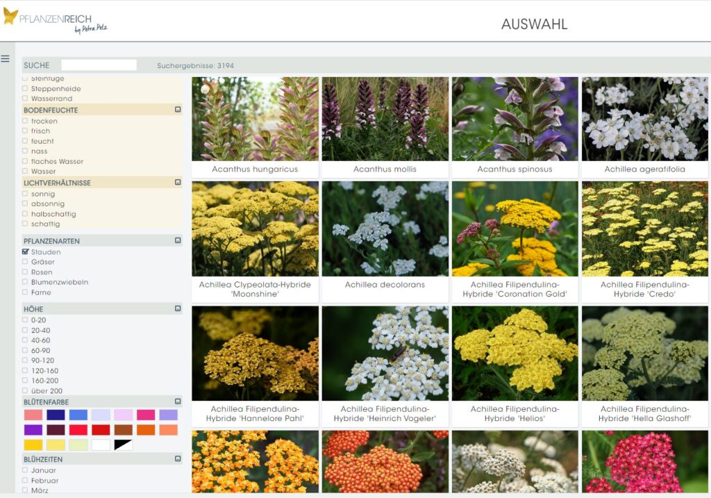Select the Blumenzwiebeln checkbox
The height and width of the screenshot is (498, 711).
point(25,282)
